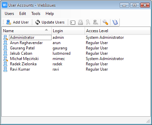Click the login 'admin' cell
152x125 pixels.
[58, 37]
